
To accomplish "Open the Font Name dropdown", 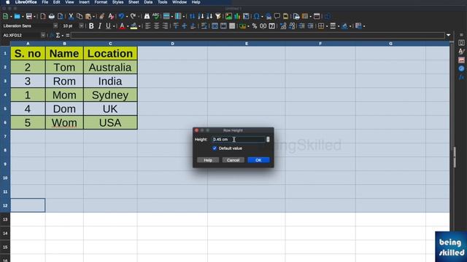I will tap(55, 26).
